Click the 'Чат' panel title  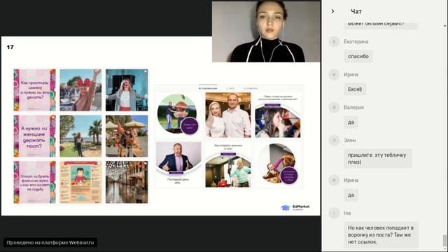click(x=356, y=11)
